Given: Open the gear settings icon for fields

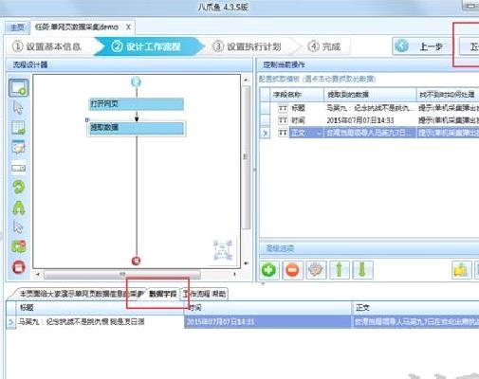Looking at the screenshot, I should (316, 270).
